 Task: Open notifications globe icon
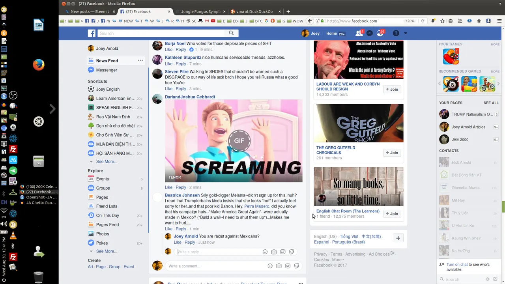click(380, 34)
